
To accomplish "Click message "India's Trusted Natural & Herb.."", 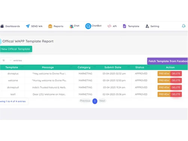I will (49, 88).
